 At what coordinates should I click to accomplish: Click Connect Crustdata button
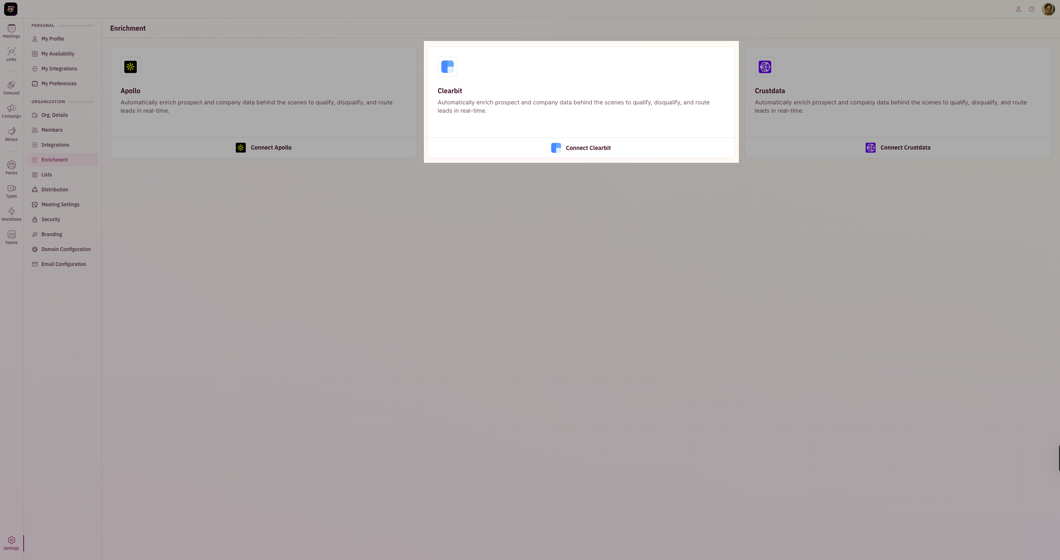898,147
